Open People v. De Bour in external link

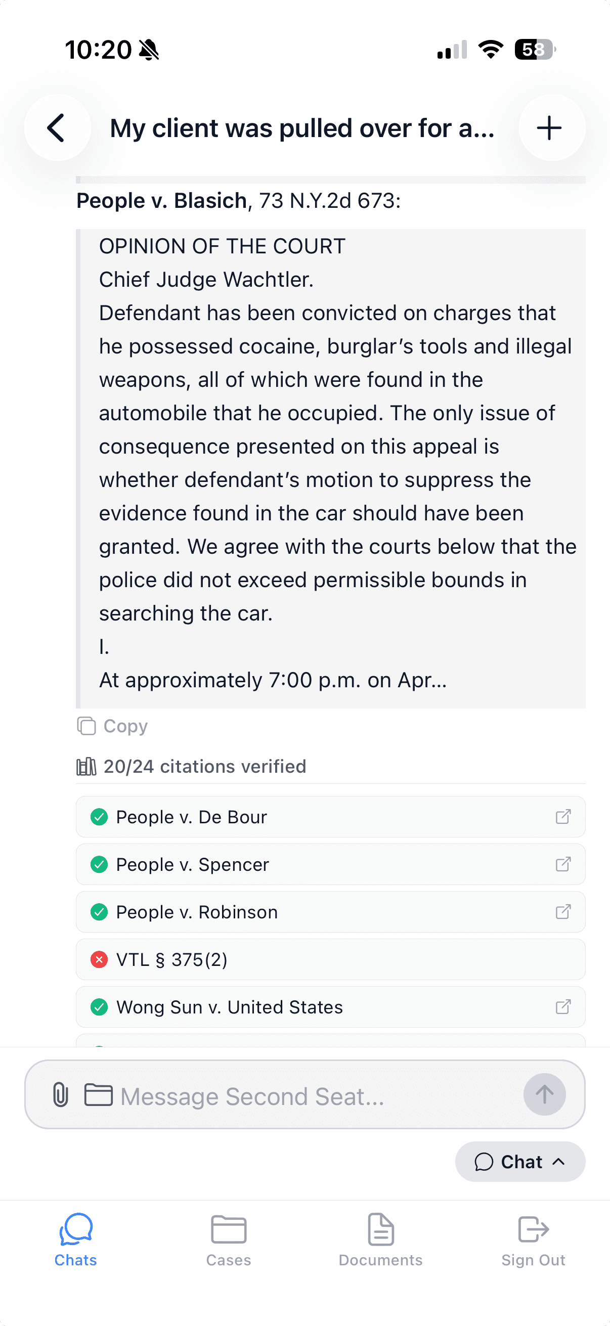[x=563, y=817]
